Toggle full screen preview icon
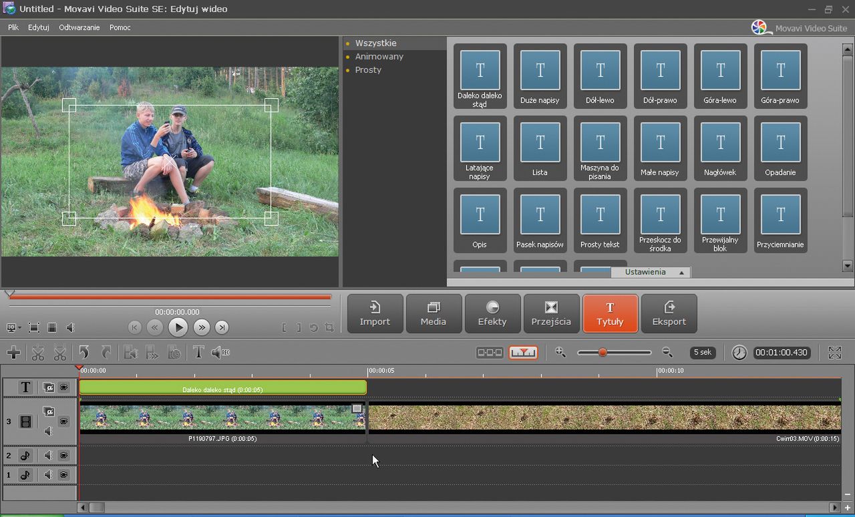Viewport: 855px width, 517px height. click(33, 327)
